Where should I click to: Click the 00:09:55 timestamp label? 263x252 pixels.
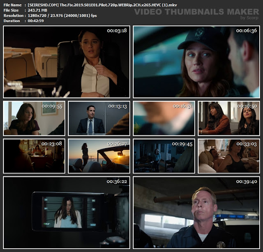pos(52,106)
